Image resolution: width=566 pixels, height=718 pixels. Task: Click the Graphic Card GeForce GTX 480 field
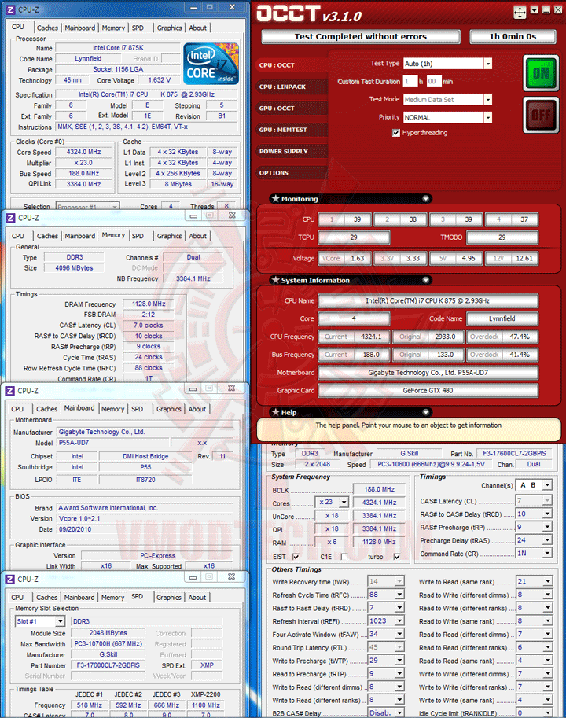[x=428, y=391]
